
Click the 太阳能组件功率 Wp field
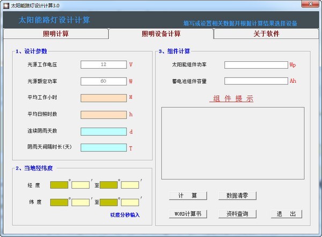tap(256, 65)
